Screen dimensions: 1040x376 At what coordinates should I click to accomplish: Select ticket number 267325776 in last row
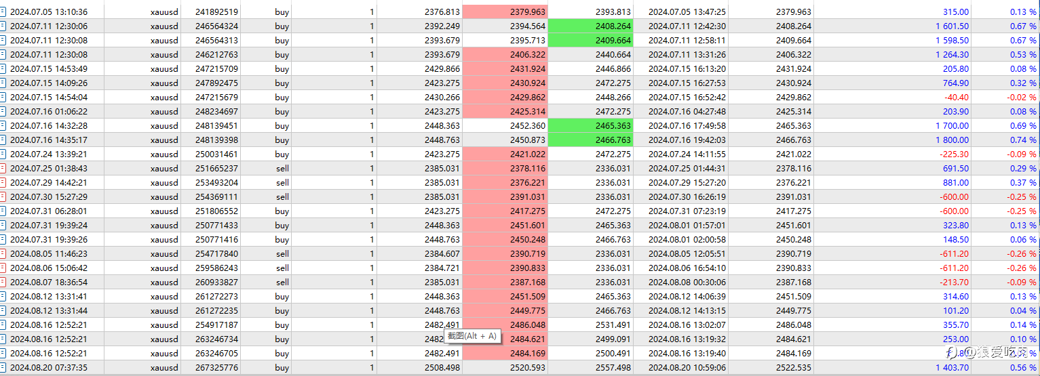tap(216, 367)
